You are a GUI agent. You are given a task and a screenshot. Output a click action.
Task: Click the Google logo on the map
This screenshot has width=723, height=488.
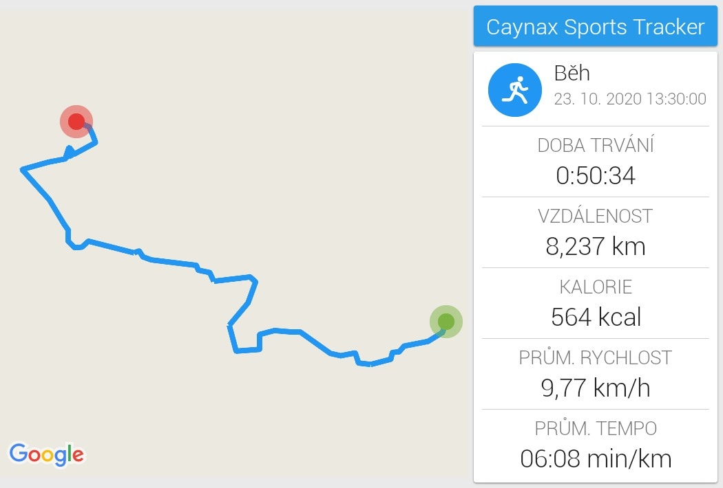[47, 454]
